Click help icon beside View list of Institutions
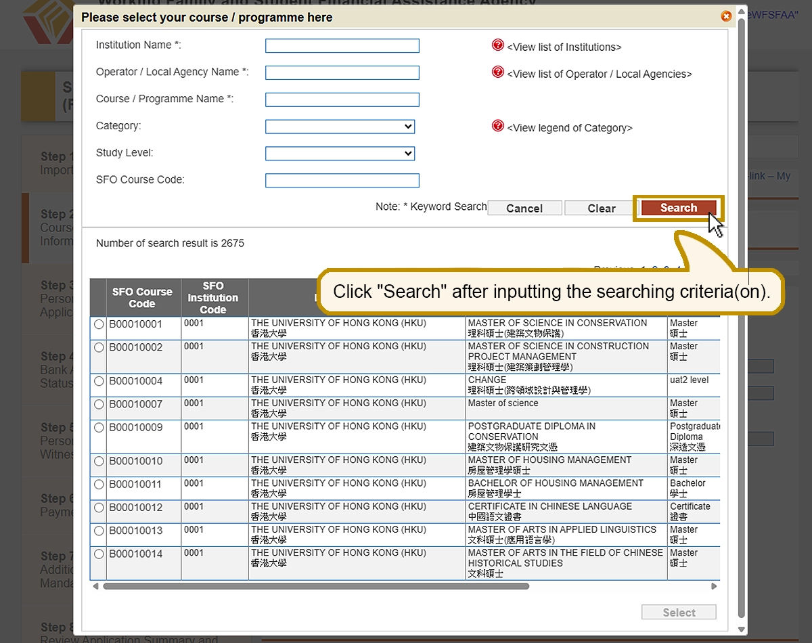812x643 pixels. [x=498, y=45]
